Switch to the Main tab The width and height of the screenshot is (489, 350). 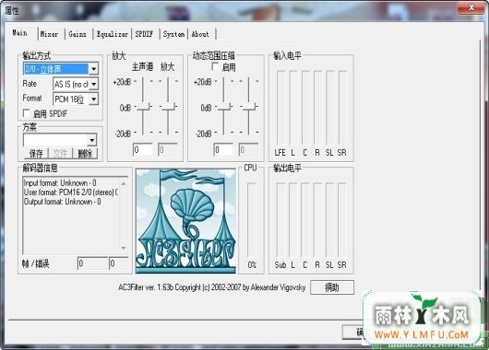[20, 33]
